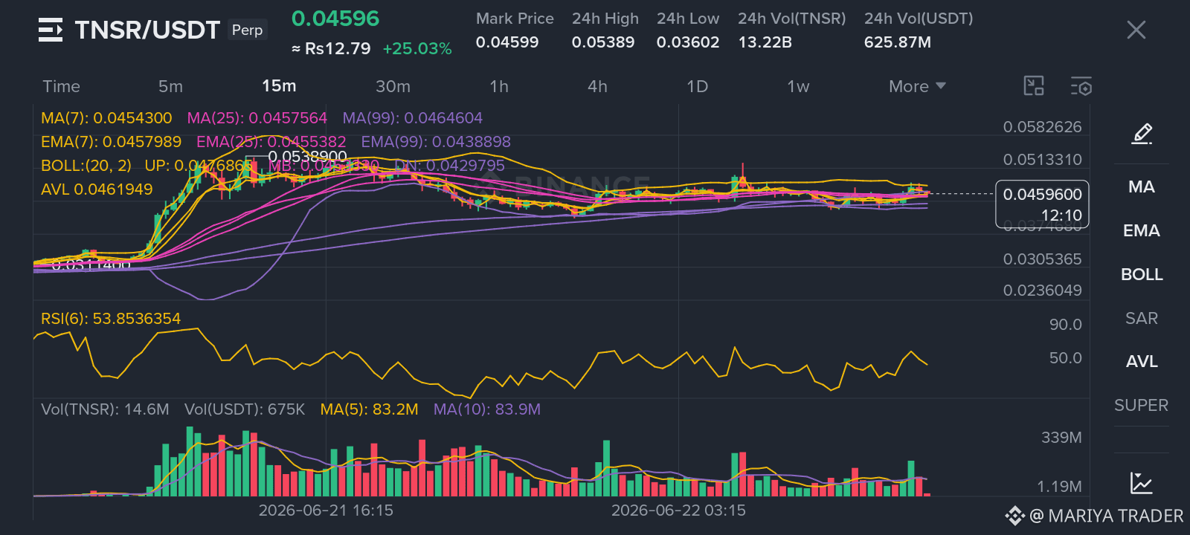Viewport: 1190px width, 535px height.
Task: Click the AVL 0.0461949 legend
Action: click(97, 189)
